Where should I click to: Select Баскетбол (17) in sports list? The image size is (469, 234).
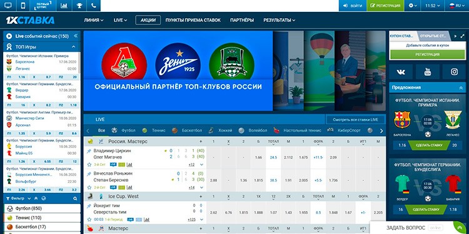coord(42,227)
